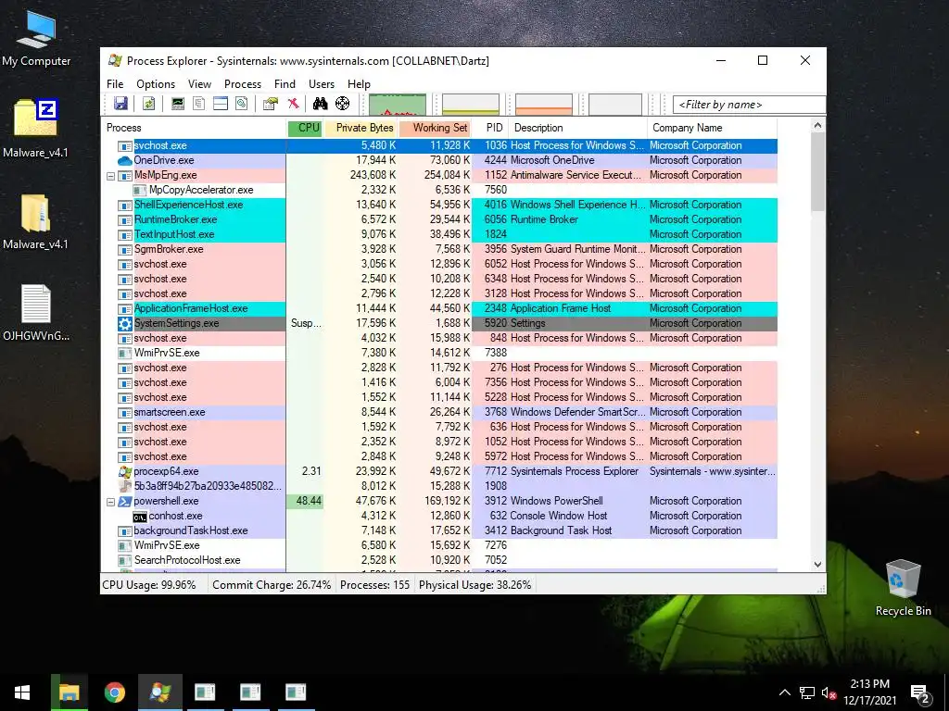Image resolution: width=949 pixels, height=711 pixels.
Task: Sort by the Description column header
Action: (578, 128)
